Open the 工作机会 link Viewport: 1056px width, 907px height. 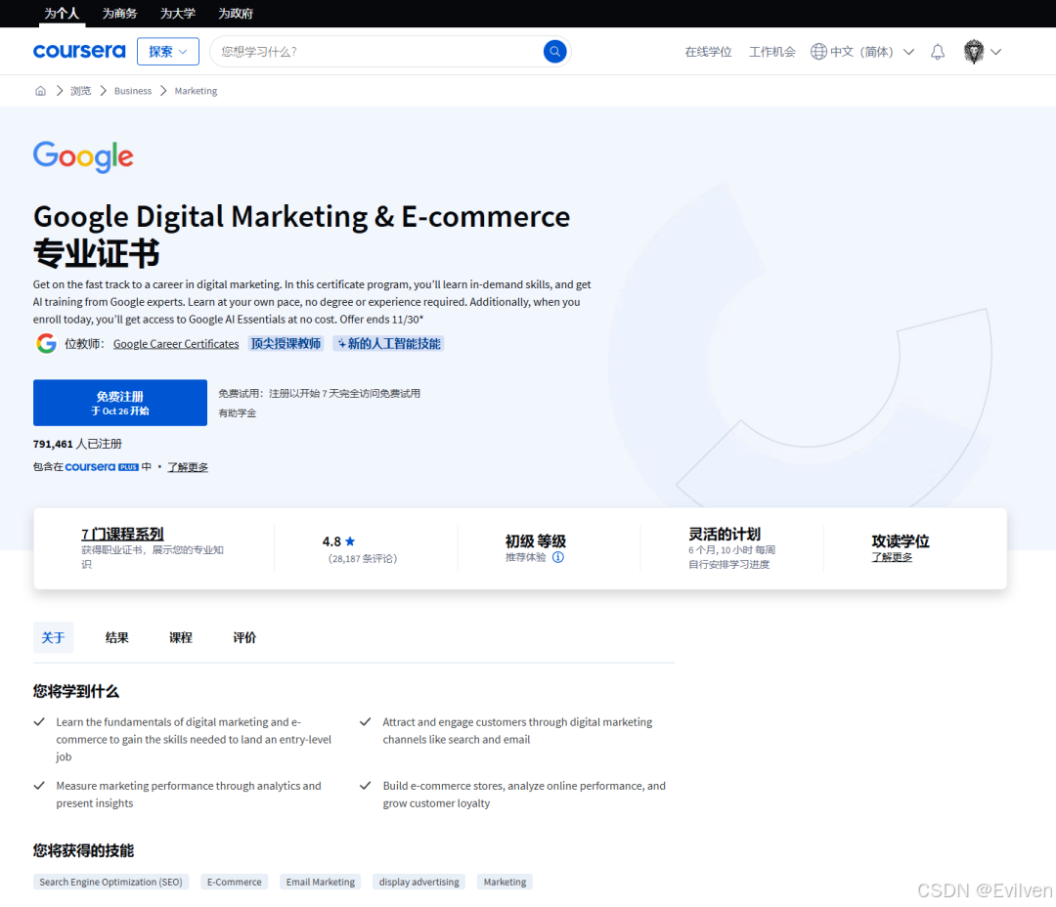click(771, 52)
